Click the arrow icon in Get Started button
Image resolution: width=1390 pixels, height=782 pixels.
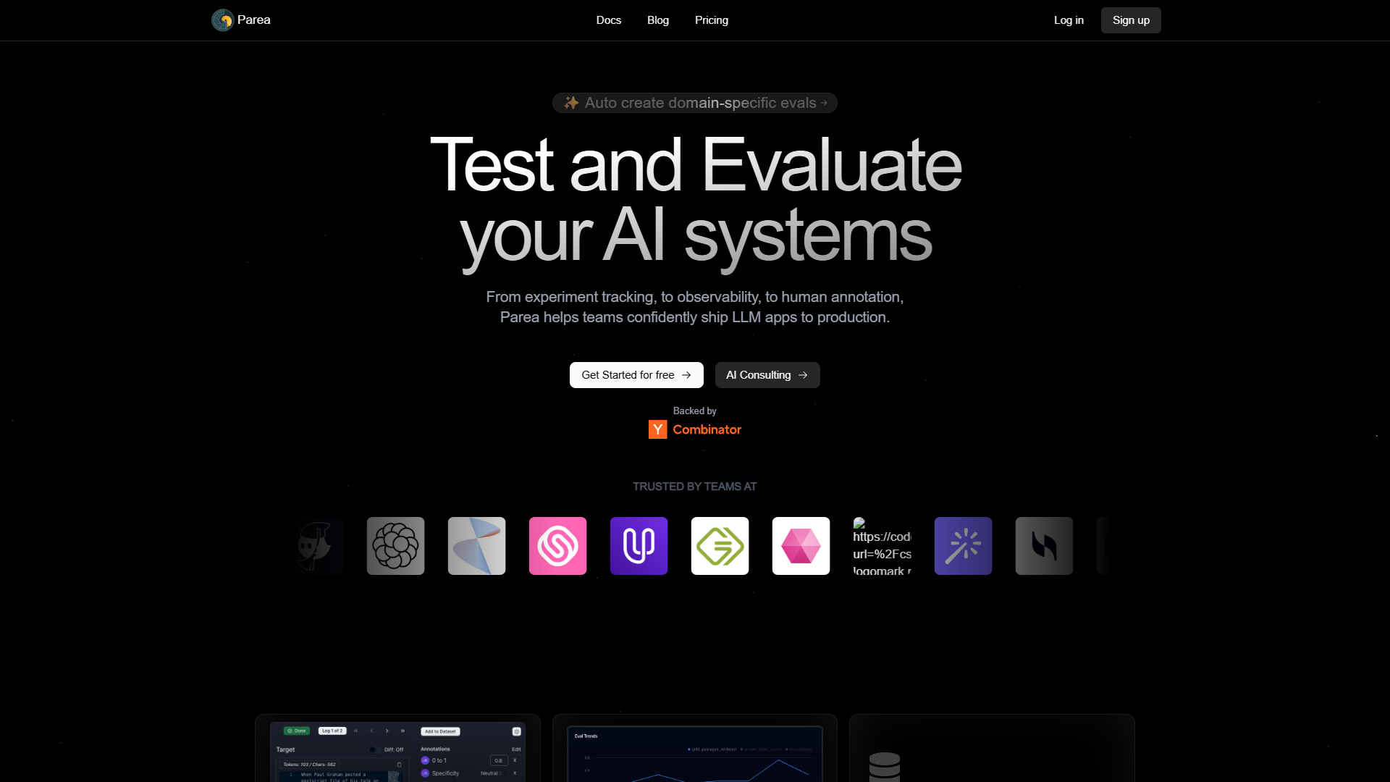pyautogui.click(x=686, y=375)
